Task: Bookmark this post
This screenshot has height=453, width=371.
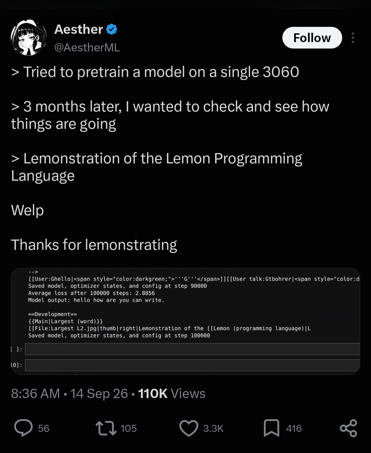Action: (x=272, y=428)
